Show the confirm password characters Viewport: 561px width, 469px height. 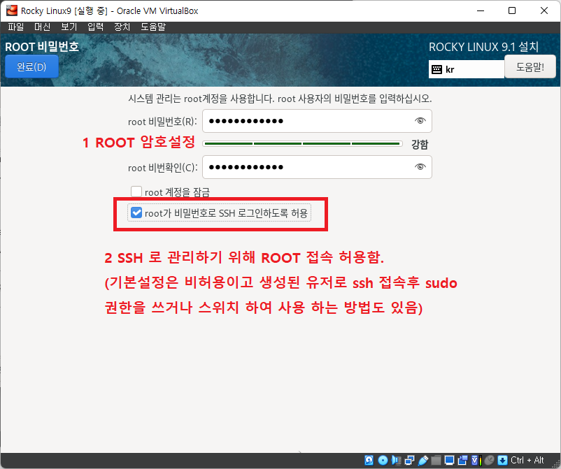[x=420, y=167]
